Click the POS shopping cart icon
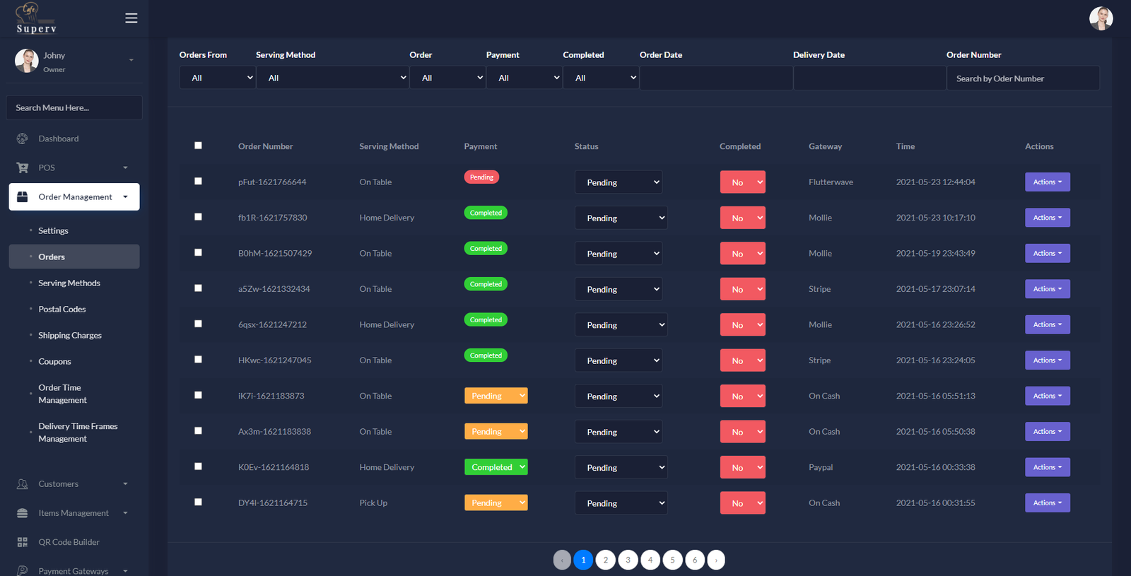The height and width of the screenshot is (576, 1131). 23,167
